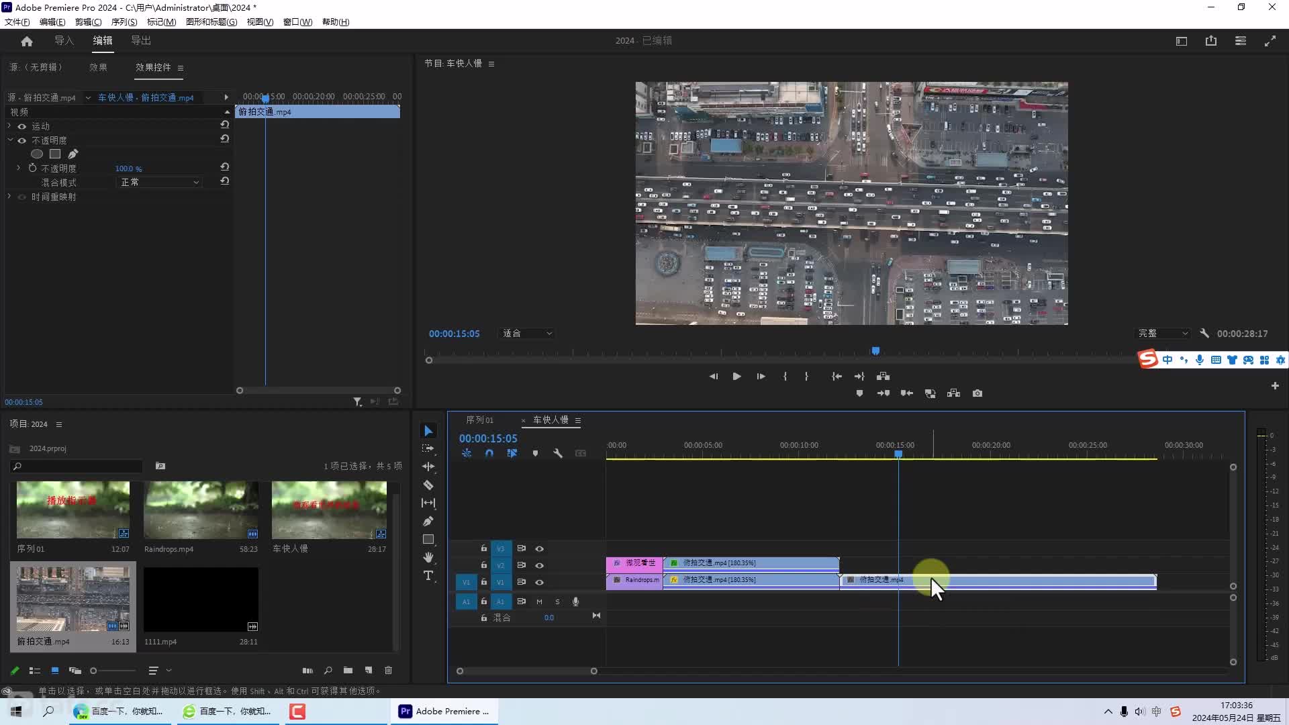This screenshot has height=725, width=1289.
Task: Expand the Motion effect properties
Action: point(9,126)
